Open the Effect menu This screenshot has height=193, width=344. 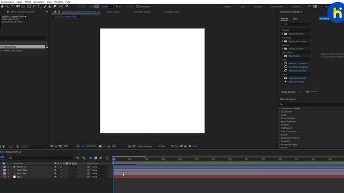[x=27, y=2]
